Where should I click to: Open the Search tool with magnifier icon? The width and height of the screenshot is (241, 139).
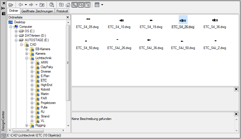[x=52, y=5]
